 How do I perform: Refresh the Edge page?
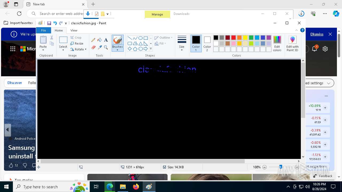[x=19, y=14]
